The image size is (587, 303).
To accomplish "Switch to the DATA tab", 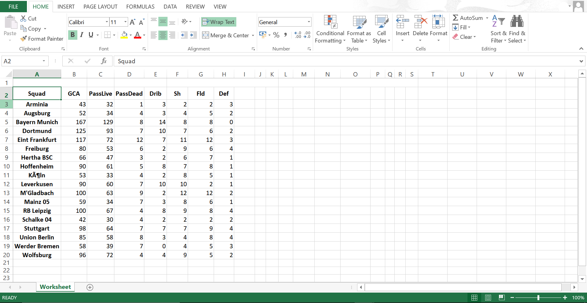I will pyautogui.click(x=170, y=6).
